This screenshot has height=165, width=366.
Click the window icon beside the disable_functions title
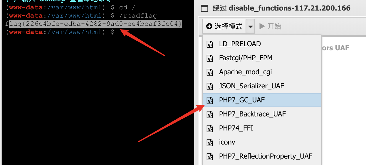(x=204, y=8)
